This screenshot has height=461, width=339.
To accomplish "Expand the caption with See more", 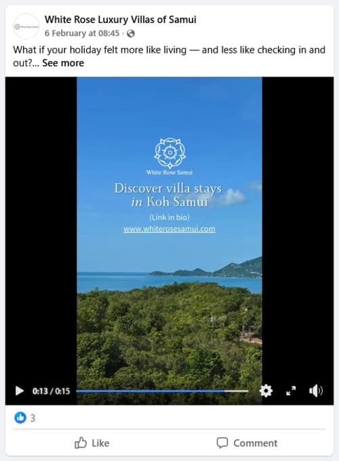I will click(x=63, y=63).
